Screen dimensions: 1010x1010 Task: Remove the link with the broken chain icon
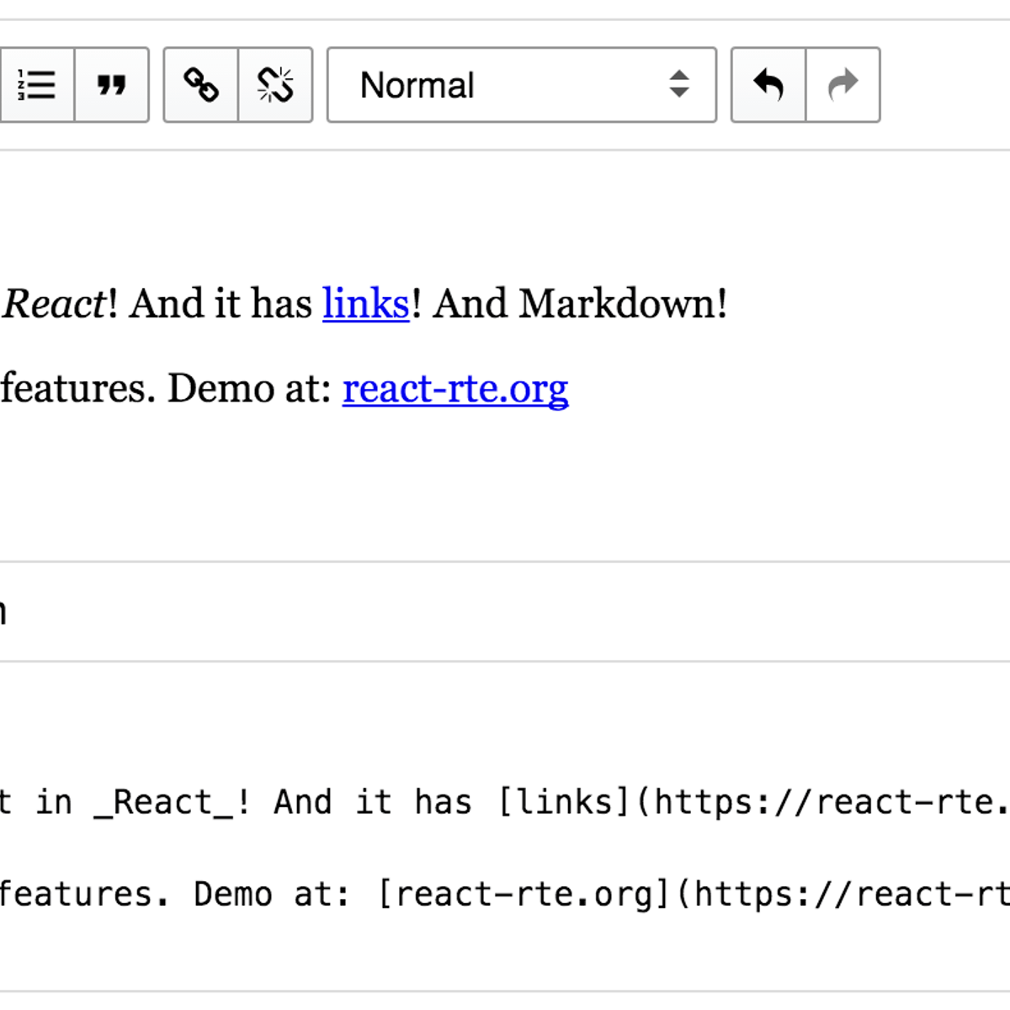[276, 84]
